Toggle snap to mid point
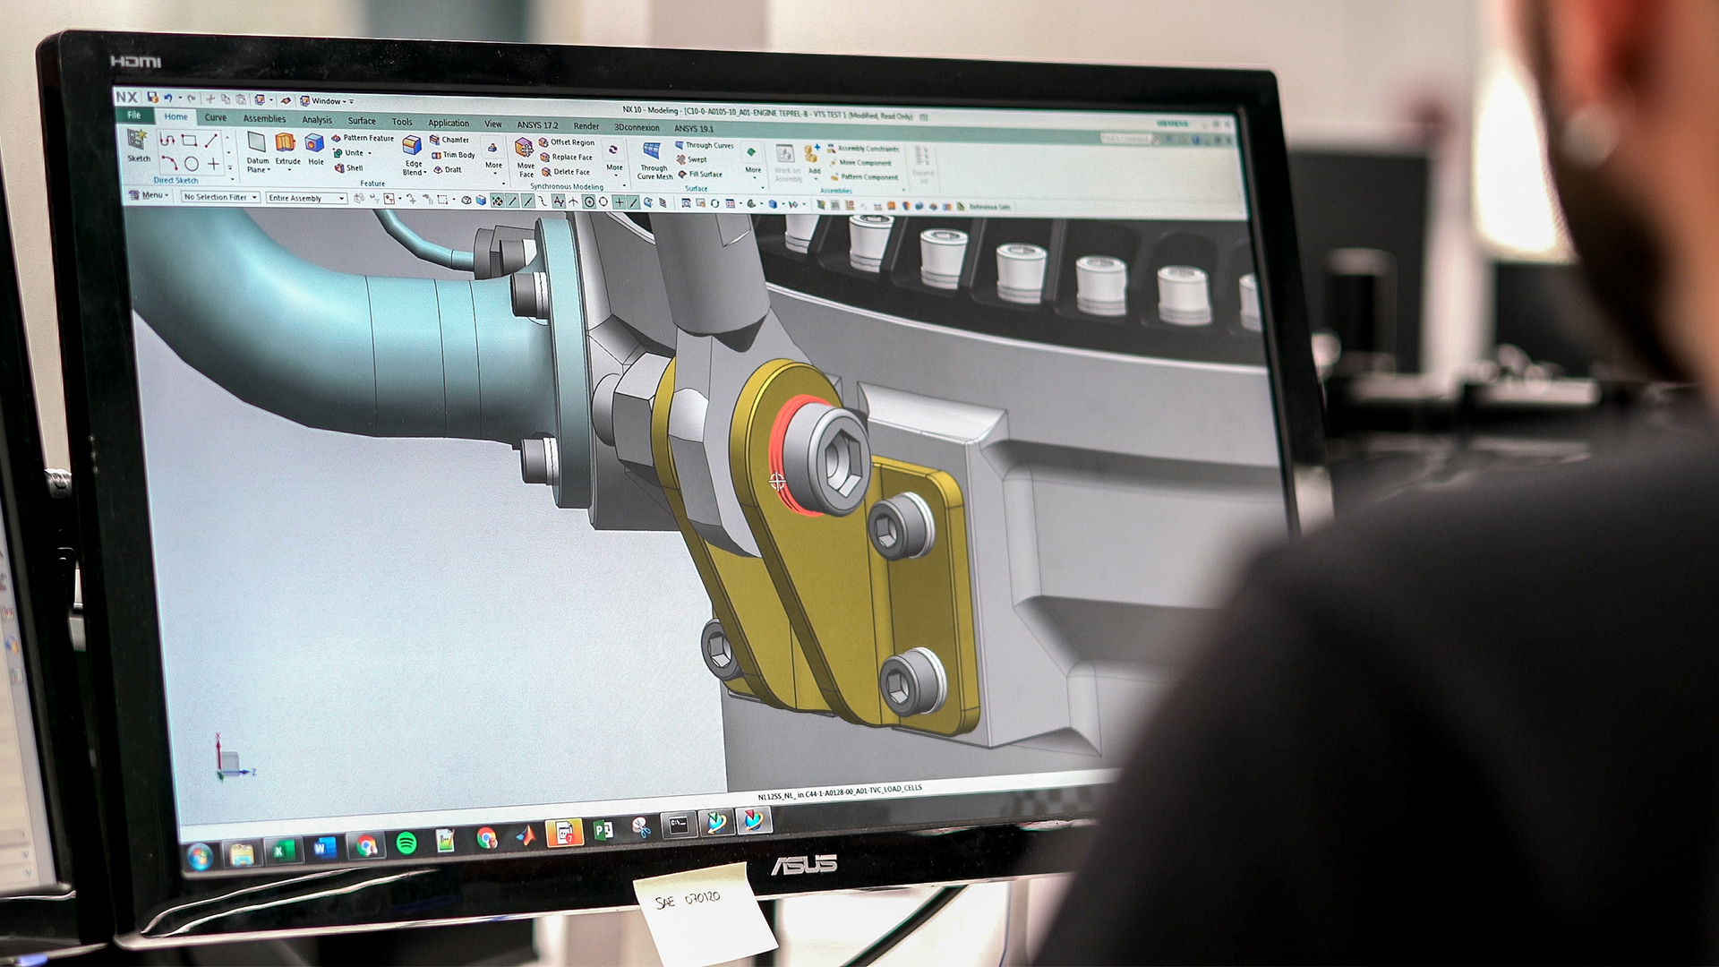 click(x=527, y=201)
